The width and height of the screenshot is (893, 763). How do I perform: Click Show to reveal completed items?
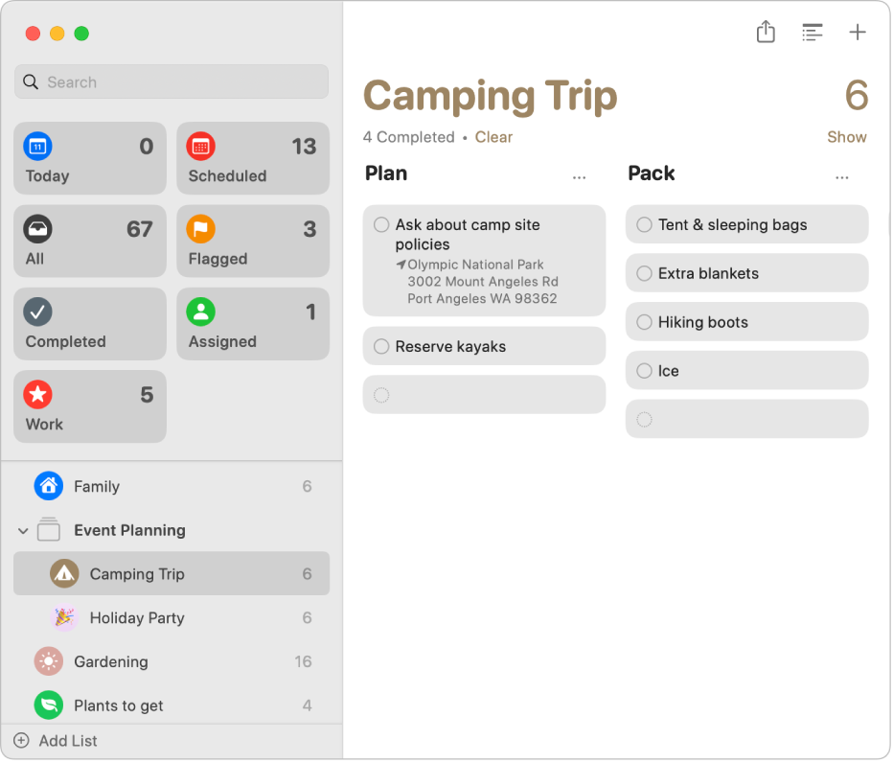[x=847, y=137]
